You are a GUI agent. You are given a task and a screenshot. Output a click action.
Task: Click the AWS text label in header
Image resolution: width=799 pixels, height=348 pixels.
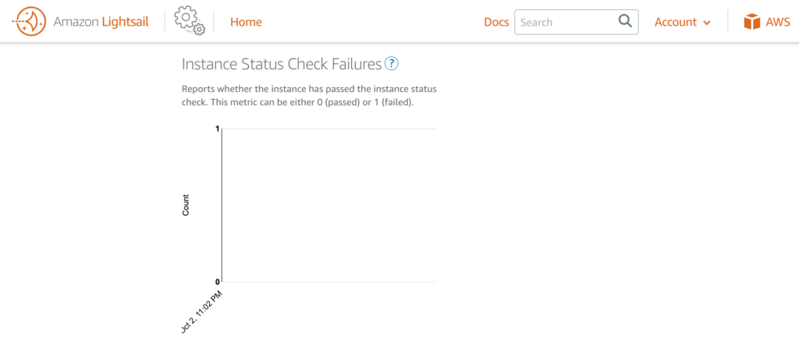(x=778, y=22)
